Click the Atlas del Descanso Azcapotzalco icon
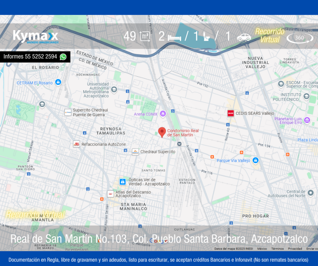Screen dimensions: 318x266 click(111, 194)
